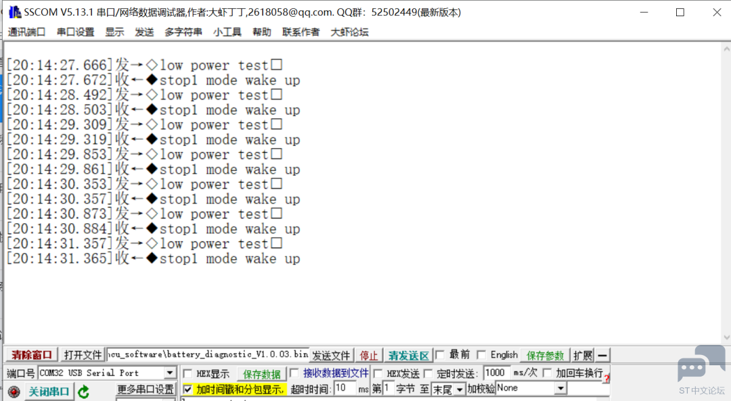Click the 保存参数 button

(545, 356)
